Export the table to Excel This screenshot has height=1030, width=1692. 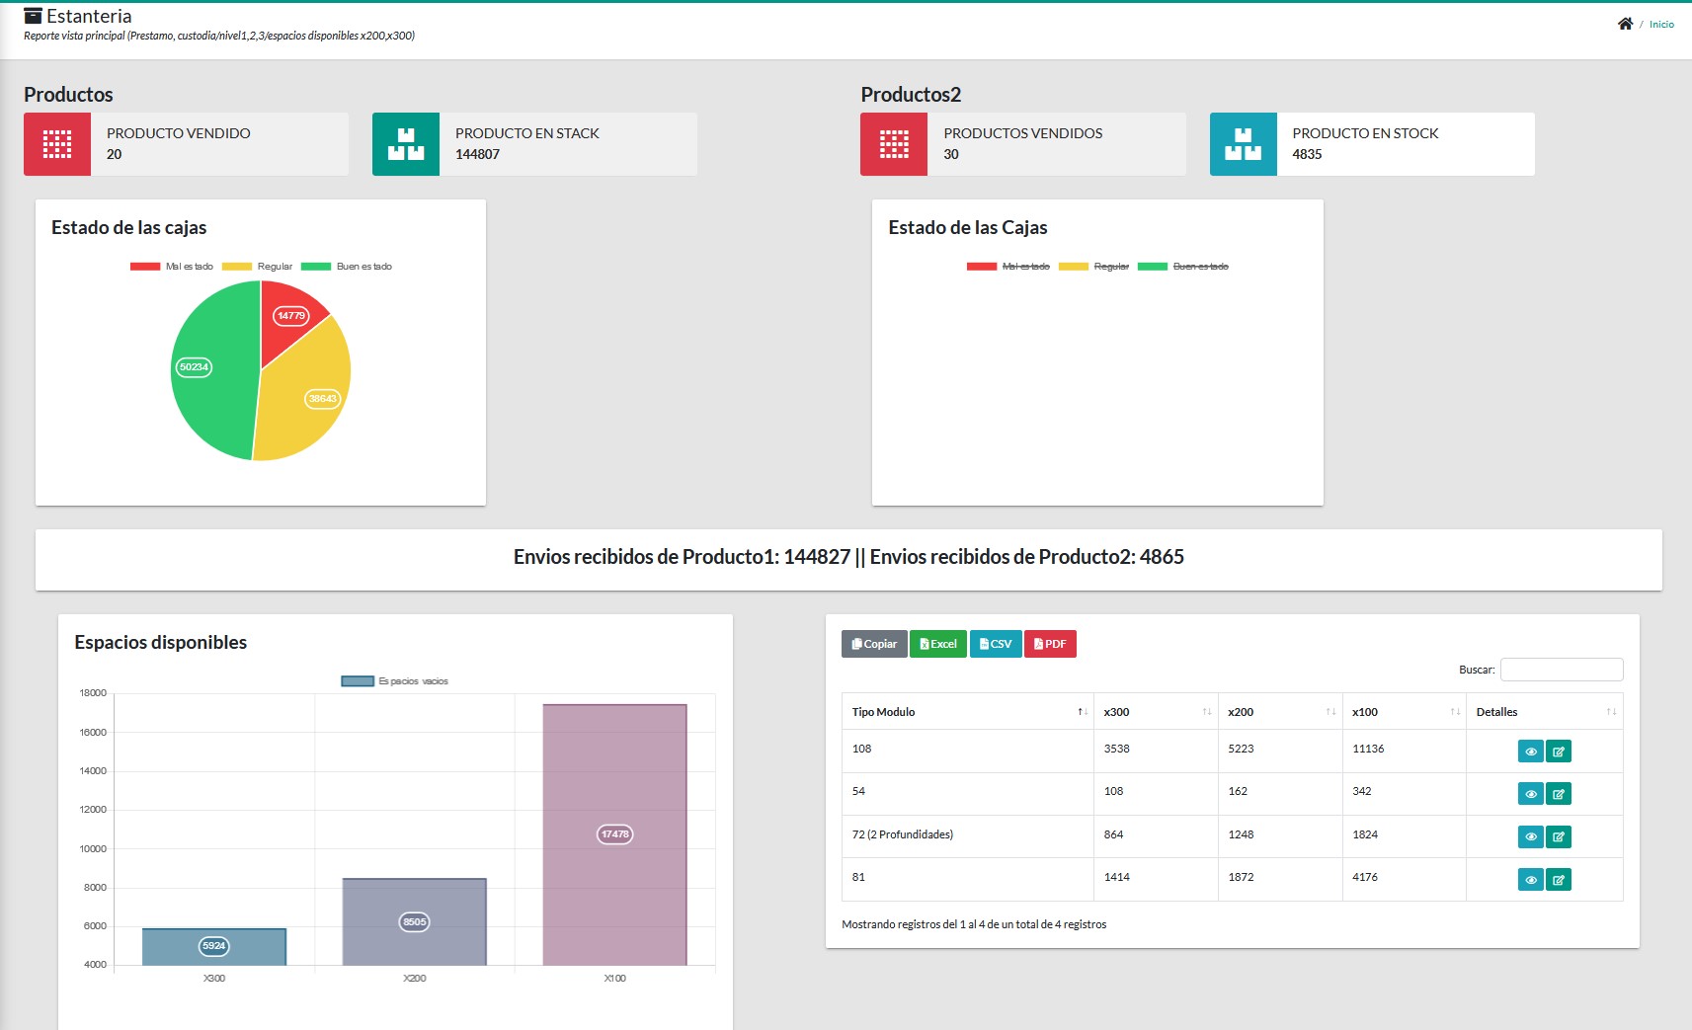(938, 644)
